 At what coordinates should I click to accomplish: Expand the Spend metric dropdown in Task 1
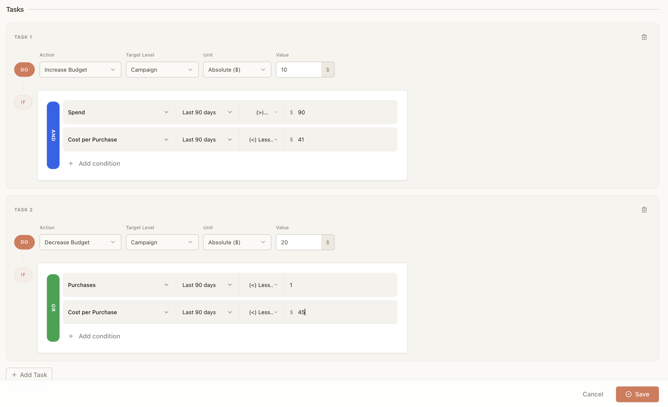119,112
